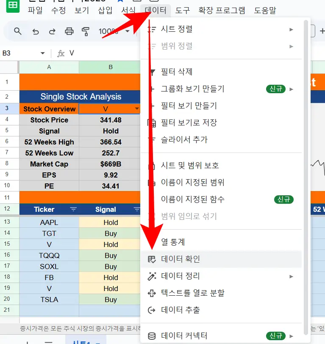The height and width of the screenshot is (344, 325).
Task: Open the 파일 menu
Action: (x=35, y=10)
